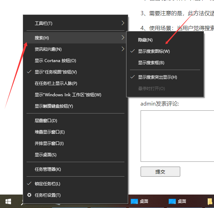The image size is (214, 208).
Task: Toggle 显示"任务视图"按钮 checkmark
Action: (55, 72)
